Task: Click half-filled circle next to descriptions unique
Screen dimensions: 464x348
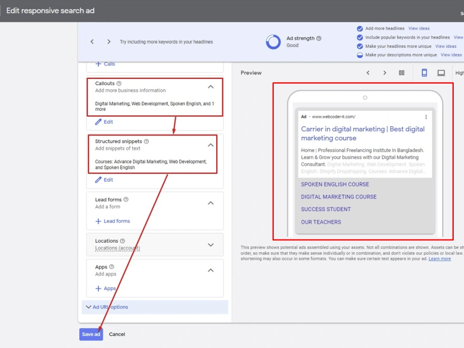Action: pos(360,55)
